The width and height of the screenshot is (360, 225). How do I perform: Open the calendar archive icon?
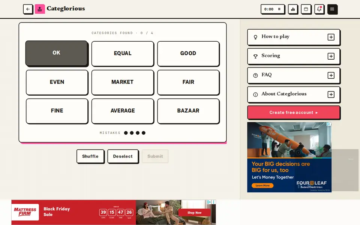[306, 9]
